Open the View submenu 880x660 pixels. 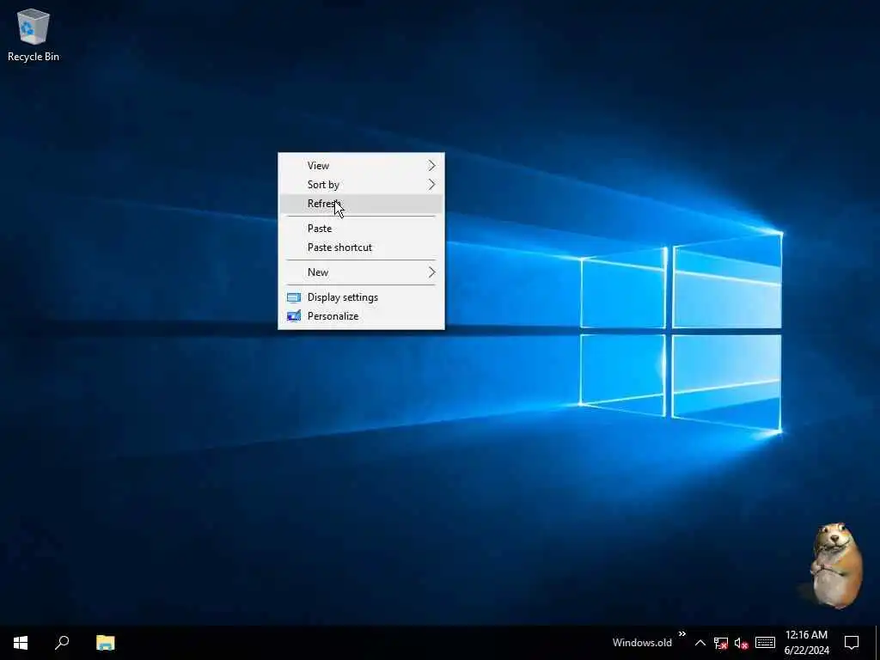pyautogui.click(x=361, y=166)
